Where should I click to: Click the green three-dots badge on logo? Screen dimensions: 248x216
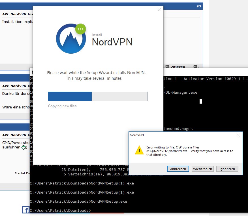[x=80, y=29]
